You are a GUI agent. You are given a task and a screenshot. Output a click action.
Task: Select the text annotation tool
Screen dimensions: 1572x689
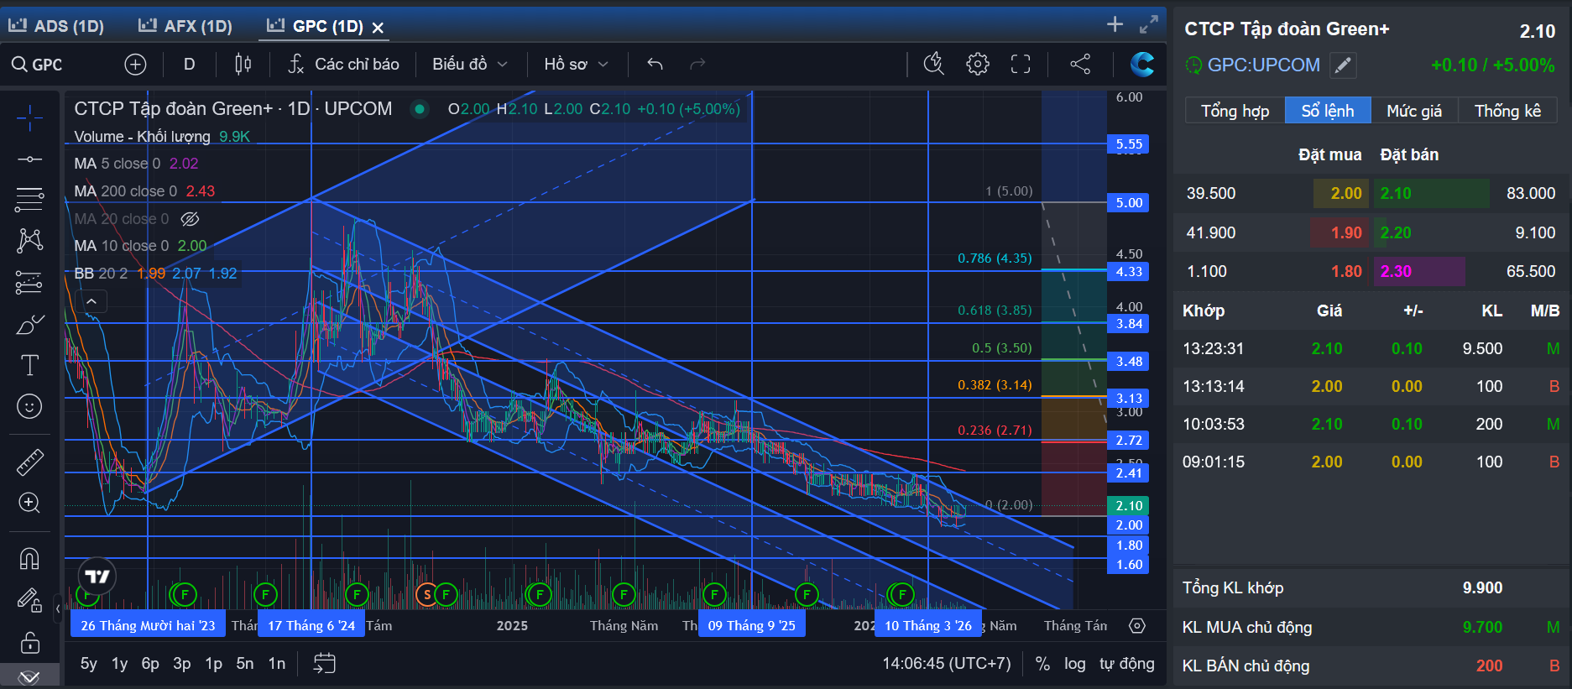29,365
